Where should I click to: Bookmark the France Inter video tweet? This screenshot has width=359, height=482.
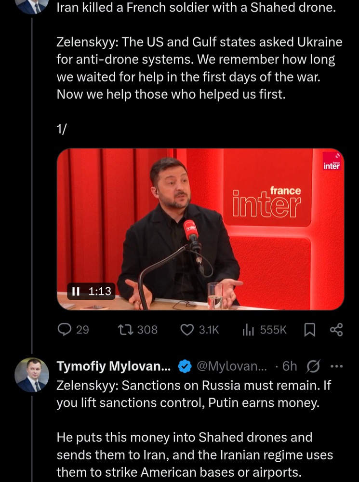tap(310, 330)
